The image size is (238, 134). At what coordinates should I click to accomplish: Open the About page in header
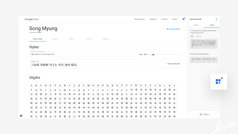[x=175, y=19]
